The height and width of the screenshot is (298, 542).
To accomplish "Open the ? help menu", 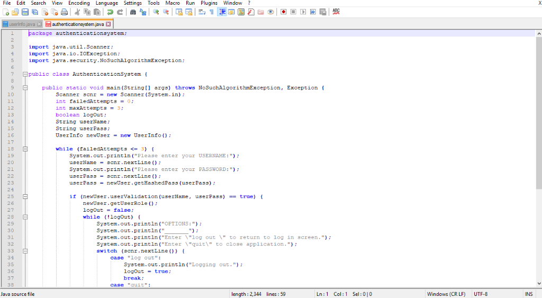I will 249,3.
